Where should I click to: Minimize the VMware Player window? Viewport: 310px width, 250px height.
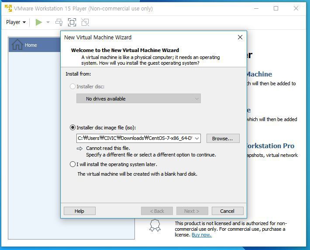coord(256,8)
